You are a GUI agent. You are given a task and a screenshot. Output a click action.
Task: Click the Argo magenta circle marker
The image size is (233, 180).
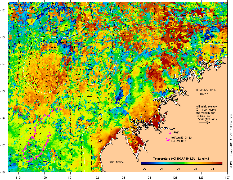click(x=170, y=133)
